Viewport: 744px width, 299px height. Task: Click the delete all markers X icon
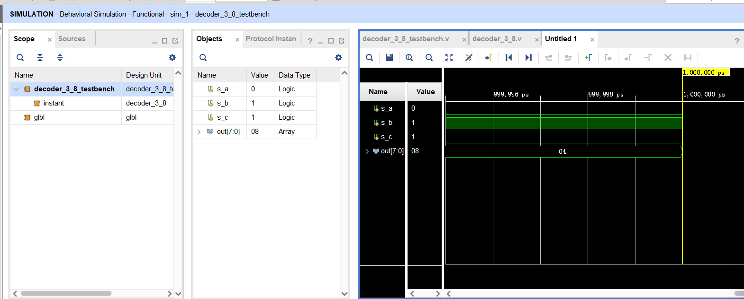coord(668,57)
